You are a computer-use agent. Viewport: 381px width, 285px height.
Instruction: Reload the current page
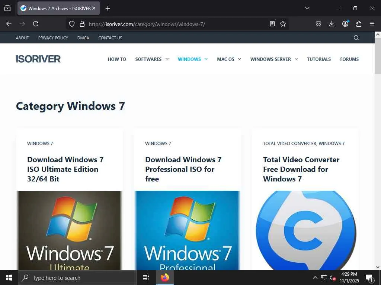36,24
